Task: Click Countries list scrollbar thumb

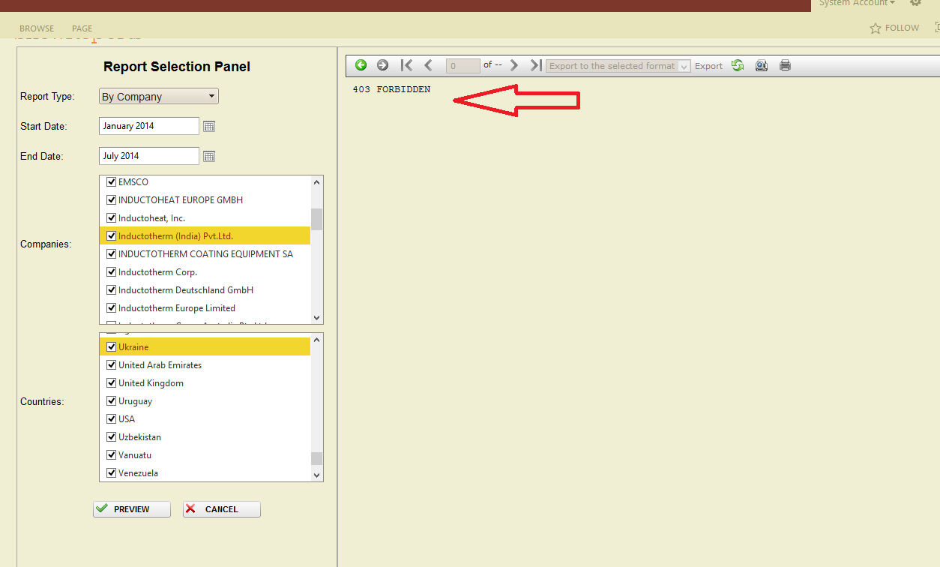Action: 316,458
